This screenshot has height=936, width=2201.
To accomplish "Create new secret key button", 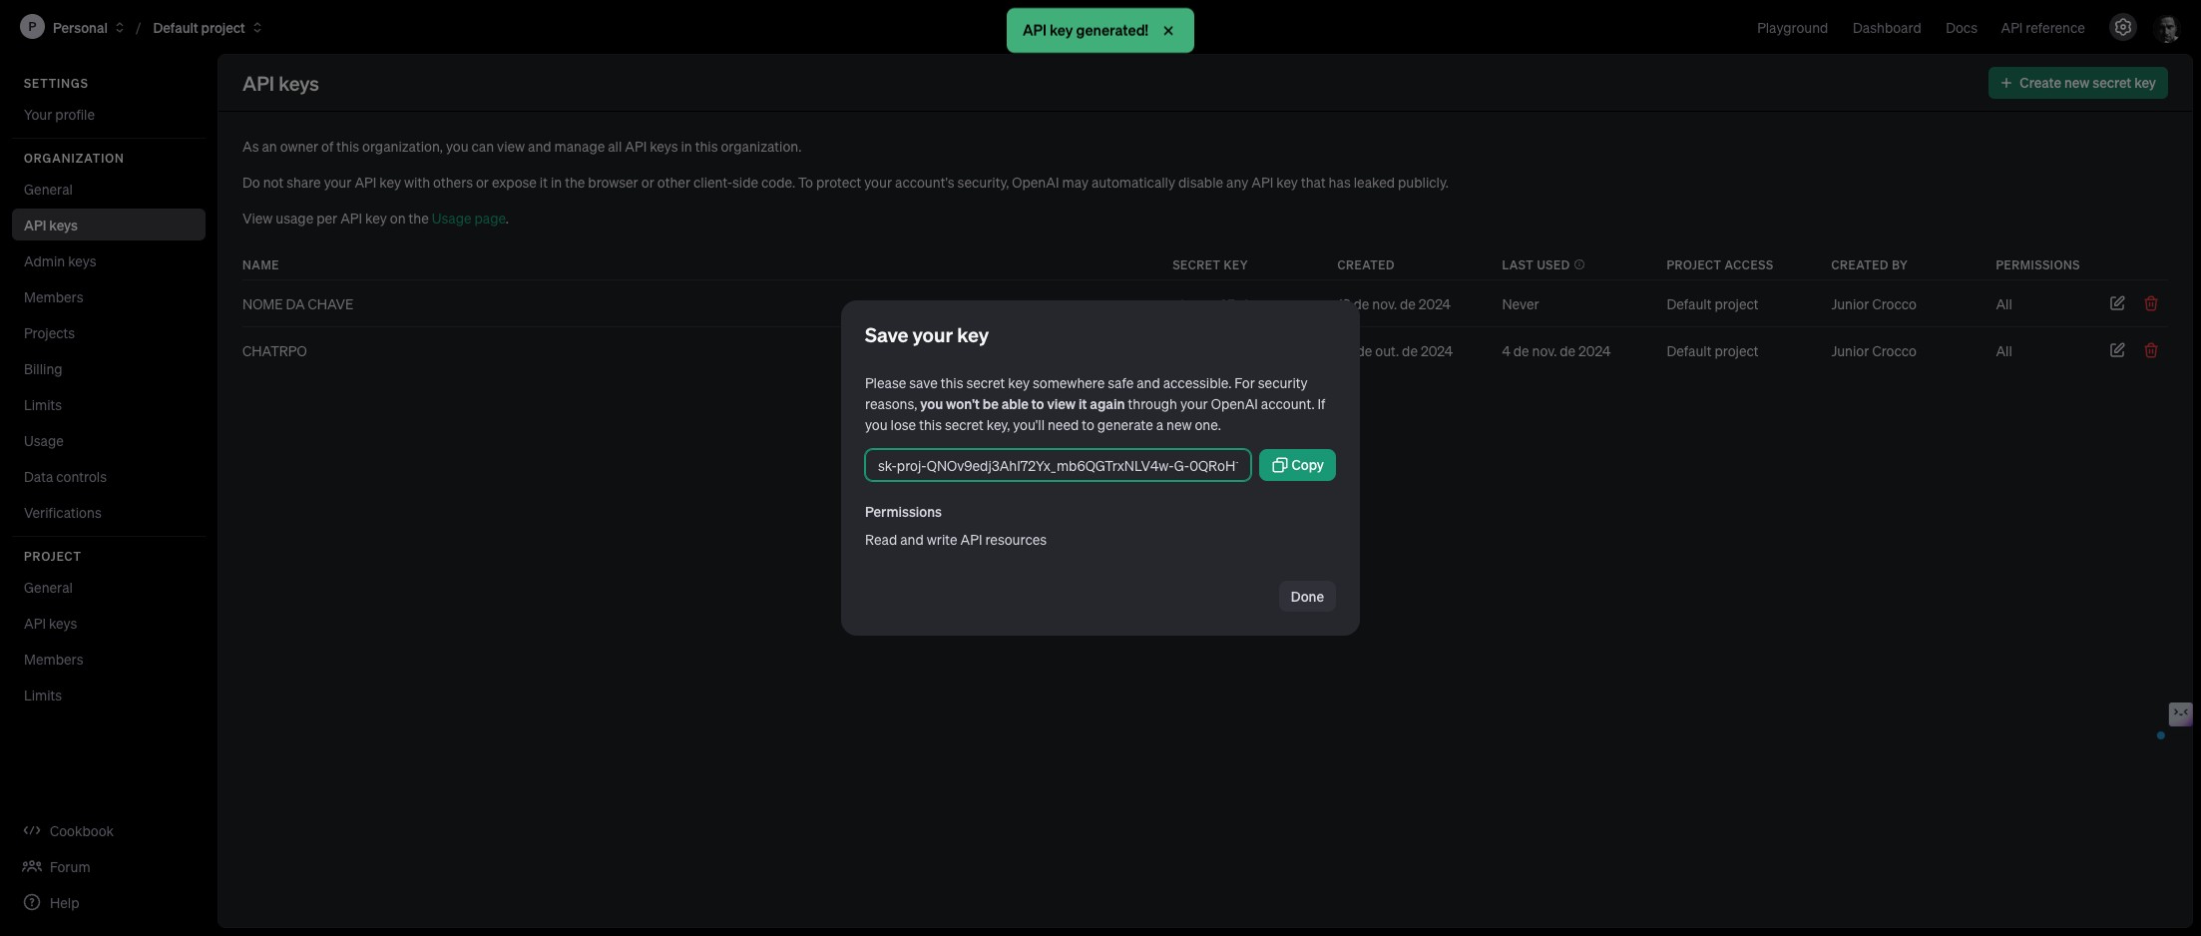I will [2078, 83].
